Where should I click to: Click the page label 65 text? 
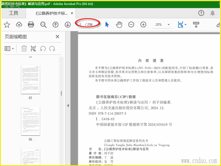[30, 98]
